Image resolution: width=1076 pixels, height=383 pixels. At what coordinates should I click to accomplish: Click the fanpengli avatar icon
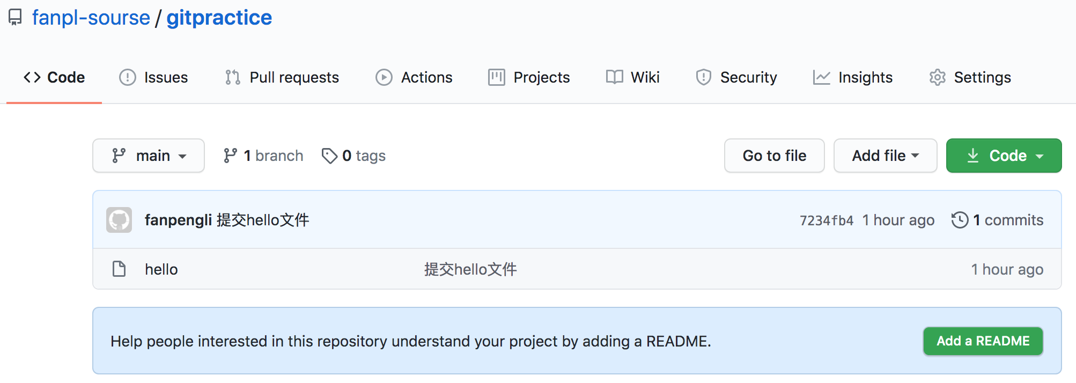point(119,220)
